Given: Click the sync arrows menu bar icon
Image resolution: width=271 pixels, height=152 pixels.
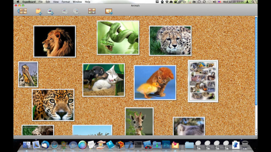Looking at the screenshot, I should tap(204, 2).
